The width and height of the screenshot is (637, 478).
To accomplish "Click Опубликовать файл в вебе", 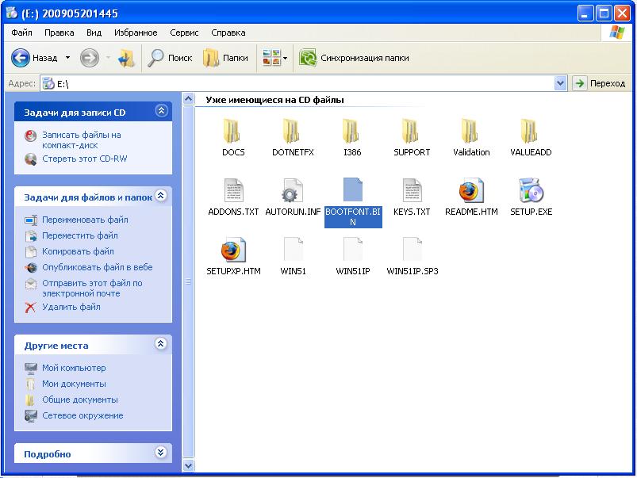I will [x=98, y=267].
